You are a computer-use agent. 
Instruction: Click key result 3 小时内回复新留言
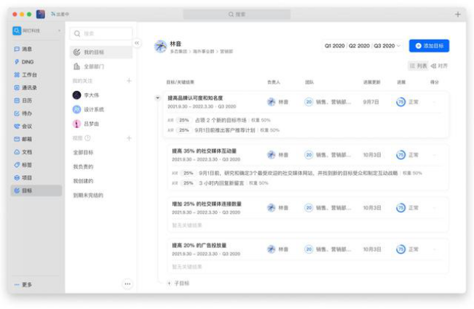221,183
